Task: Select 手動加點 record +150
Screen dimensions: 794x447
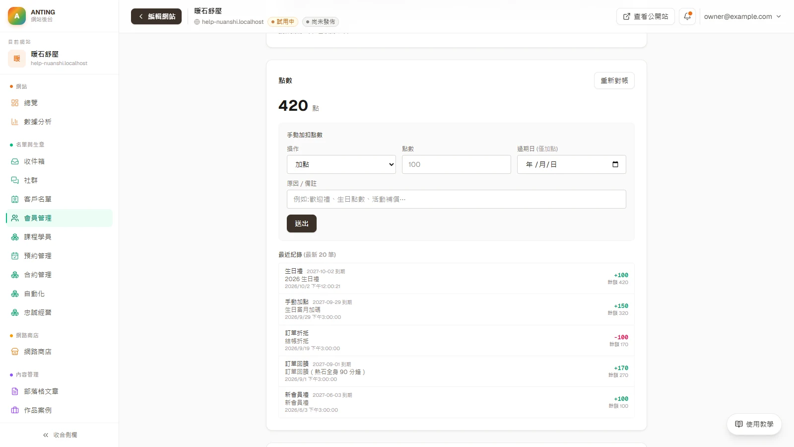Action: pos(457,309)
